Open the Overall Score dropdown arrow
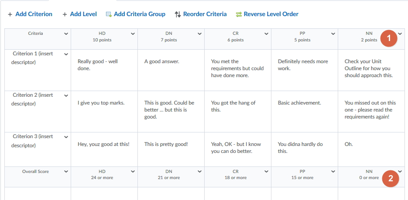 click(66, 171)
